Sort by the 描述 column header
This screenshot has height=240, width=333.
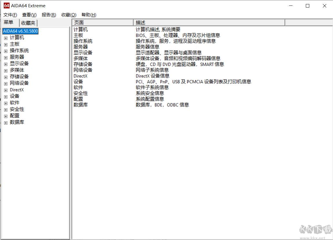209,23
